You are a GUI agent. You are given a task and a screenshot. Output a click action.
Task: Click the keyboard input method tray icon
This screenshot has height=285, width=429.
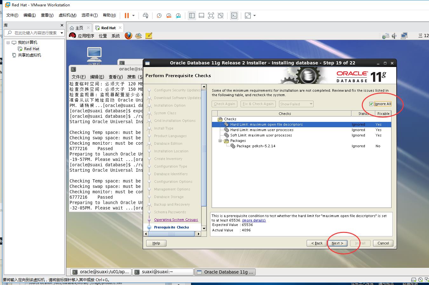tap(385, 36)
